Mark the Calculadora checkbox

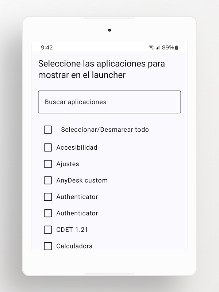click(48, 246)
